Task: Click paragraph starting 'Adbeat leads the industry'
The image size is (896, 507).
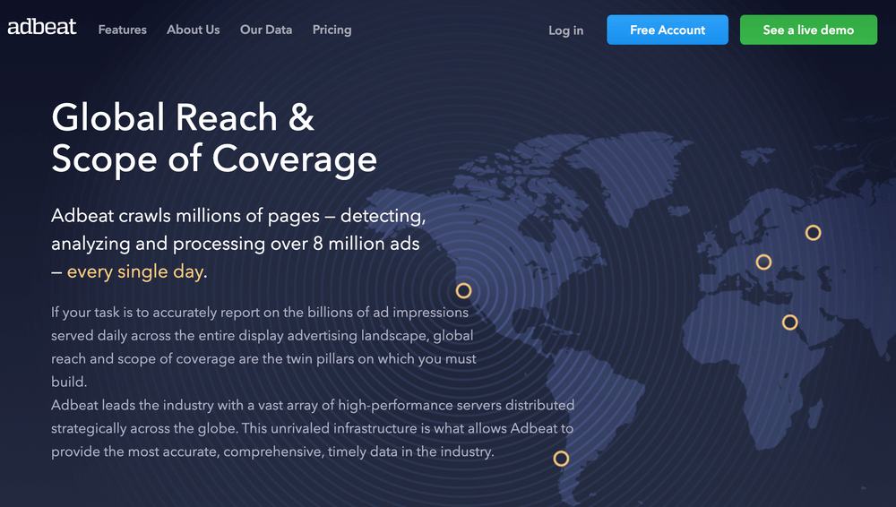Action: click(313, 428)
